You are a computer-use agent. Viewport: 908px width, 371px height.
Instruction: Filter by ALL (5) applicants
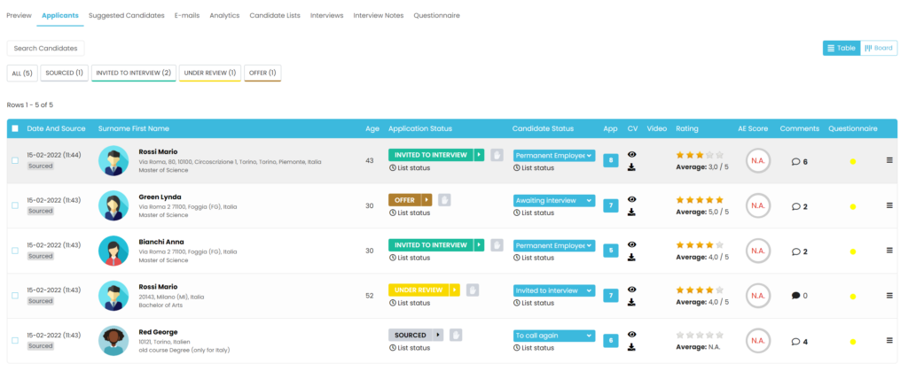point(22,73)
